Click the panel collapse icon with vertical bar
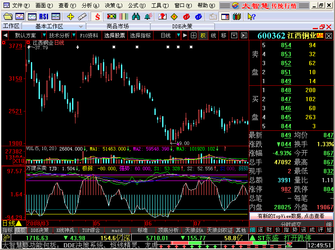This screenshot has height=250, width=335. (244, 36)
